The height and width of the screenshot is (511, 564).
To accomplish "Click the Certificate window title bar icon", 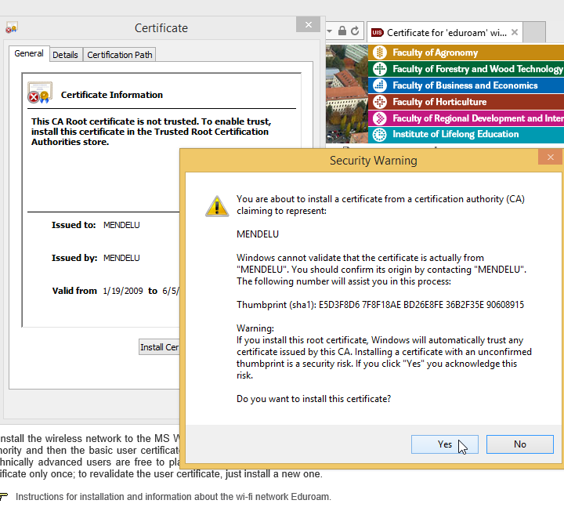I will [x=11, y=27].
